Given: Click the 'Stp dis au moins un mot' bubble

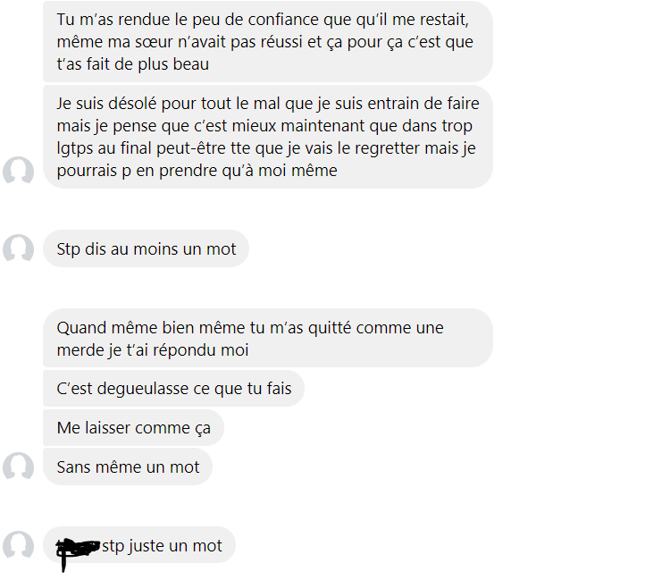Looking at the screenshot, I should [x=146, y=248].
